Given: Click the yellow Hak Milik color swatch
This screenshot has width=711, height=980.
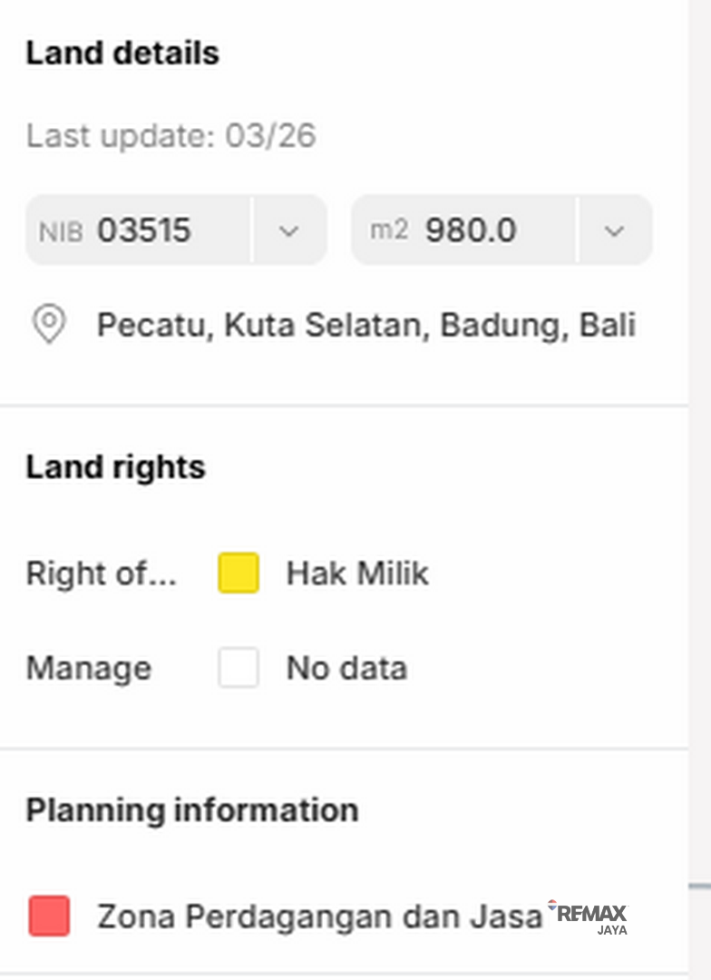Looking at the screenshot, I should coord(239,573).
